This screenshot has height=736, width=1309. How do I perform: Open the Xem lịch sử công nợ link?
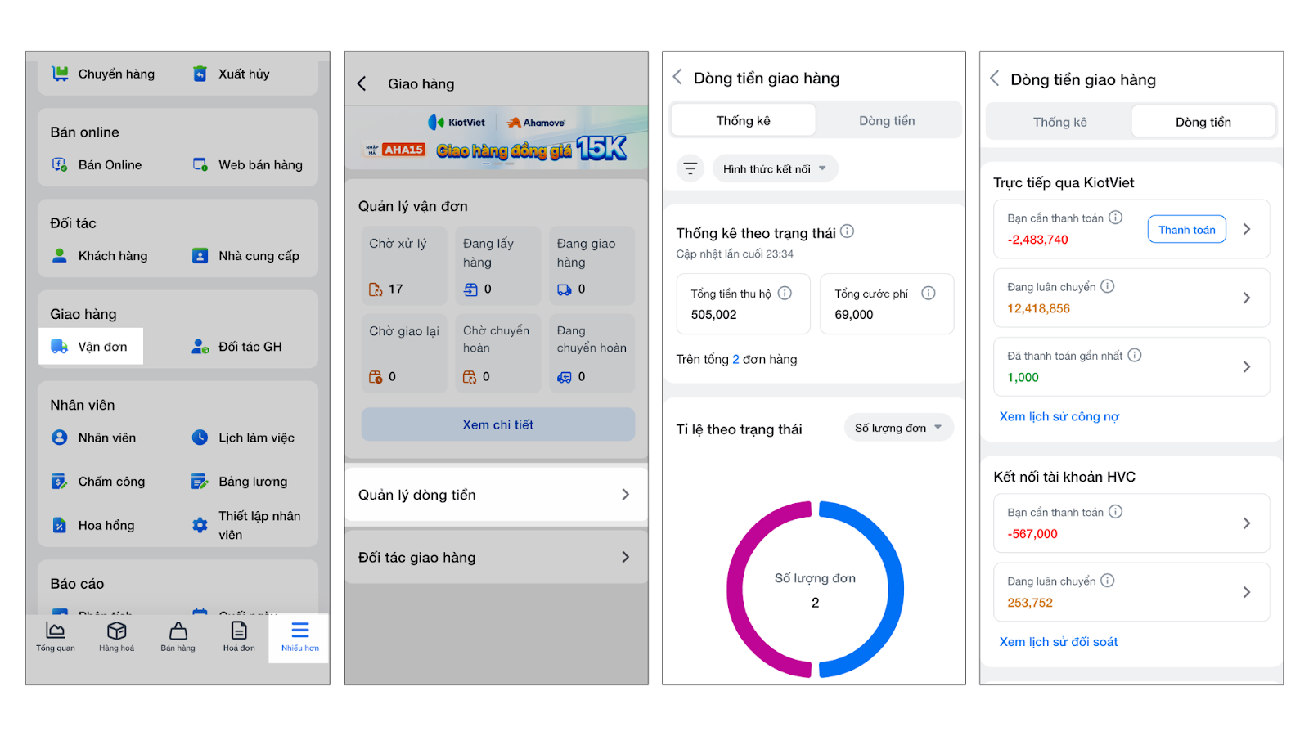coord(1059,416)
